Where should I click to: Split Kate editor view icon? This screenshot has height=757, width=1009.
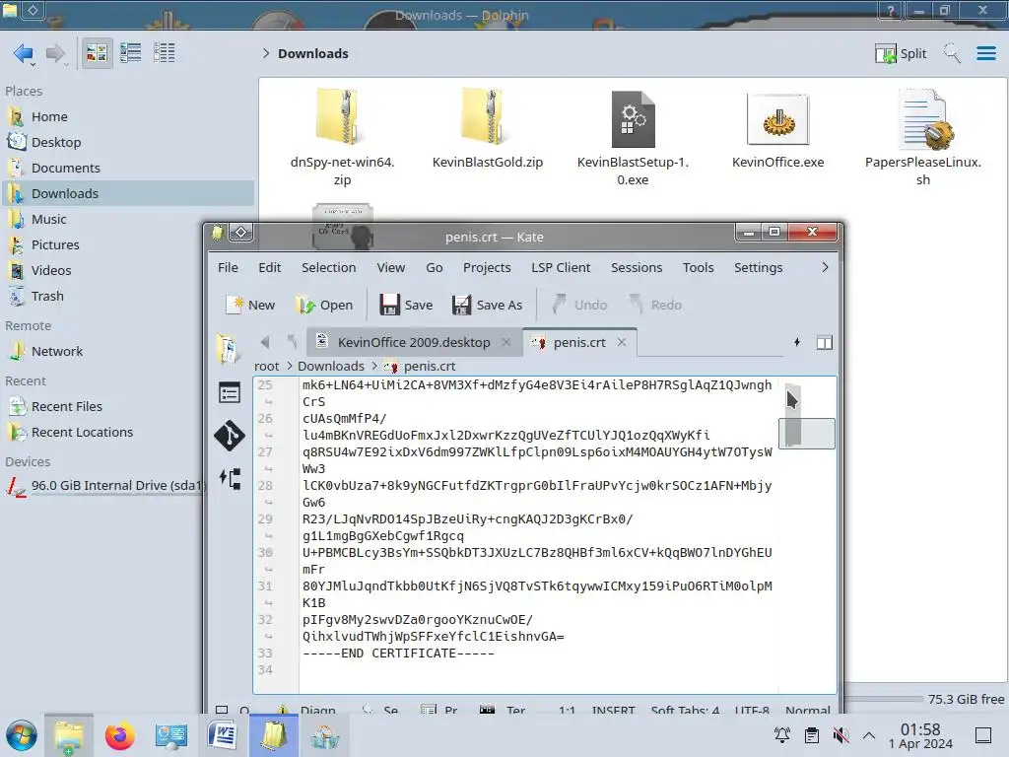(825, 342)
